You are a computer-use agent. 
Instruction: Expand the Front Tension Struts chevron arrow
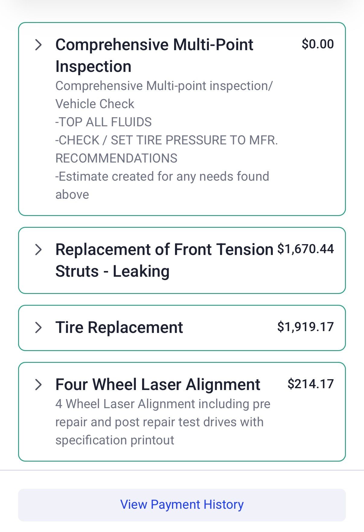tap(38, 250)
